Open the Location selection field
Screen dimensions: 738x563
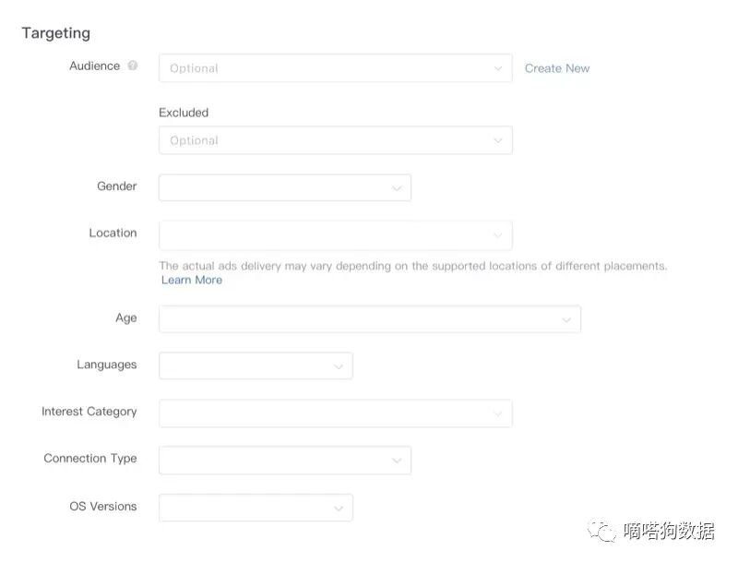[336, 235]
